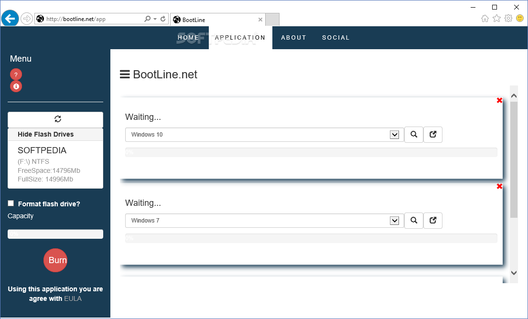Enable Format flash drive checkbox
The width and height of the screenshot is (528, 319).
point(11,203)
